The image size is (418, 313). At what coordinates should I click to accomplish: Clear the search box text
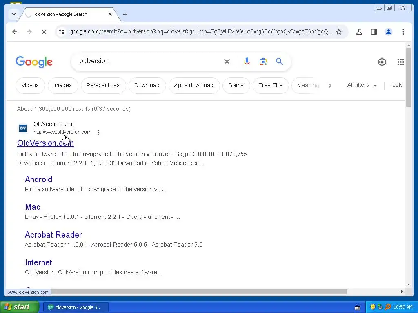(227, 62)
